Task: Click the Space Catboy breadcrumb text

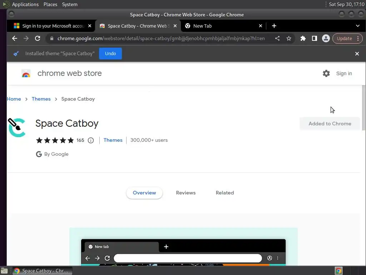Action: 78,99
